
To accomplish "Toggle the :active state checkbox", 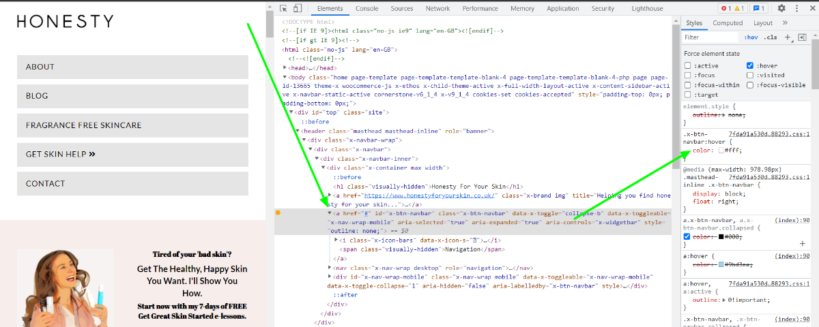I will [x=688, y=65].
